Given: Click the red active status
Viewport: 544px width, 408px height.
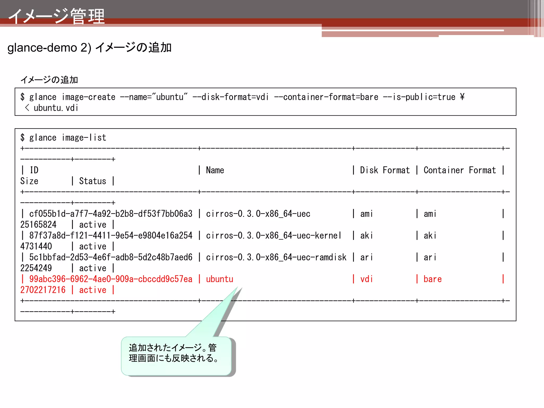Looking at the screenshot, I should 93,290.
